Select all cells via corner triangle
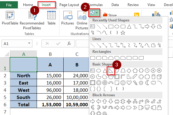Image resolution: width=173 pixels, height=115 pixels. coord(7,54)
